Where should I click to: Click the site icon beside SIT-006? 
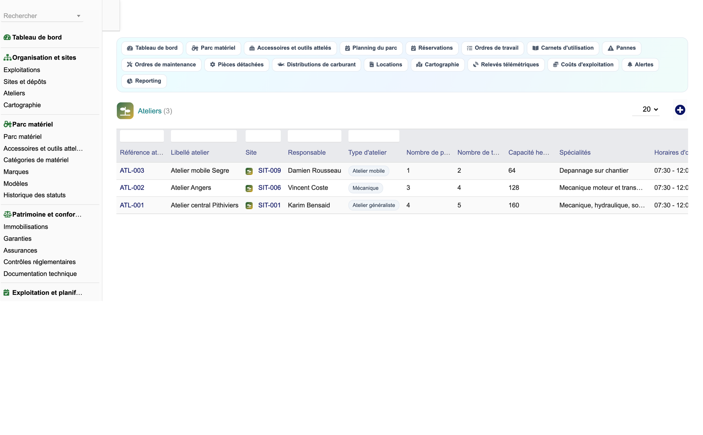coord(249,188)
